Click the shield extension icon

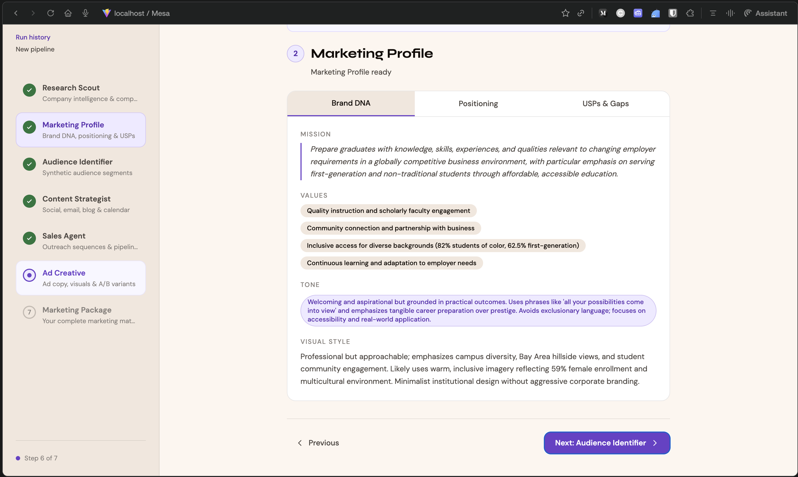pos(672,13)
